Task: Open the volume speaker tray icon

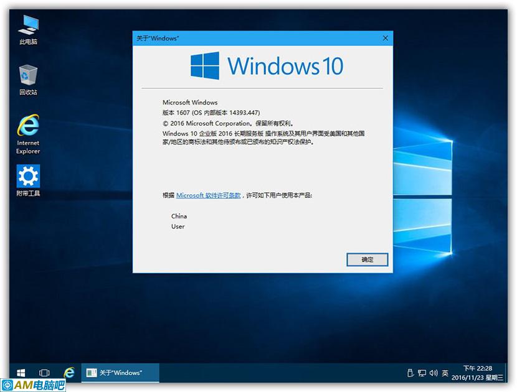Action: coord(434,373)
